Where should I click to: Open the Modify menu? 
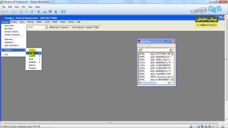click(55, 22)
